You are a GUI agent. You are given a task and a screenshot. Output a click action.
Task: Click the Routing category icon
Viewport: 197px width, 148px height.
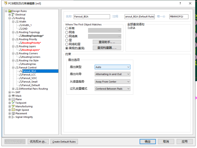click(13, 18)
